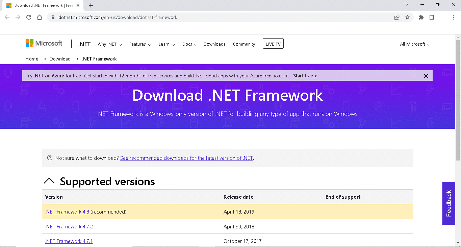
Task: Open the All Microsoft dropdown
Action: (415, 44)
